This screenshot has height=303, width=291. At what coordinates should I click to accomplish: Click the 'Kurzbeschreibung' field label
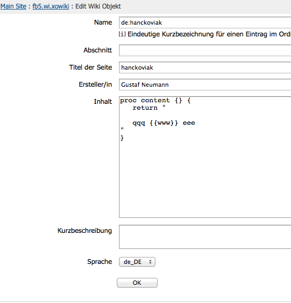[85, 231]
